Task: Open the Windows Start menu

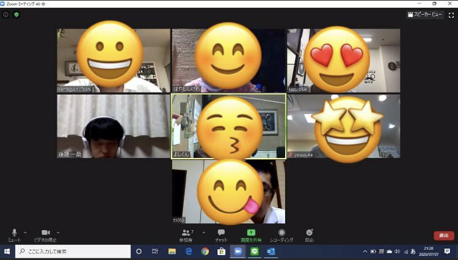Action: coord(7,251)
